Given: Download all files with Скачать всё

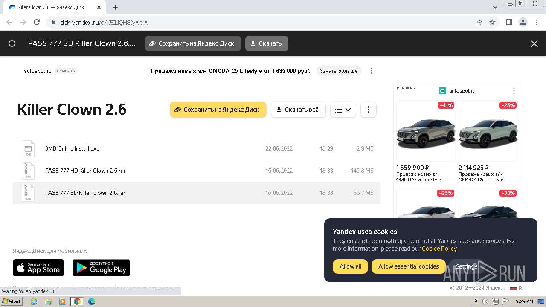Looking at the screenshot, I should click(x=298, y=110).
